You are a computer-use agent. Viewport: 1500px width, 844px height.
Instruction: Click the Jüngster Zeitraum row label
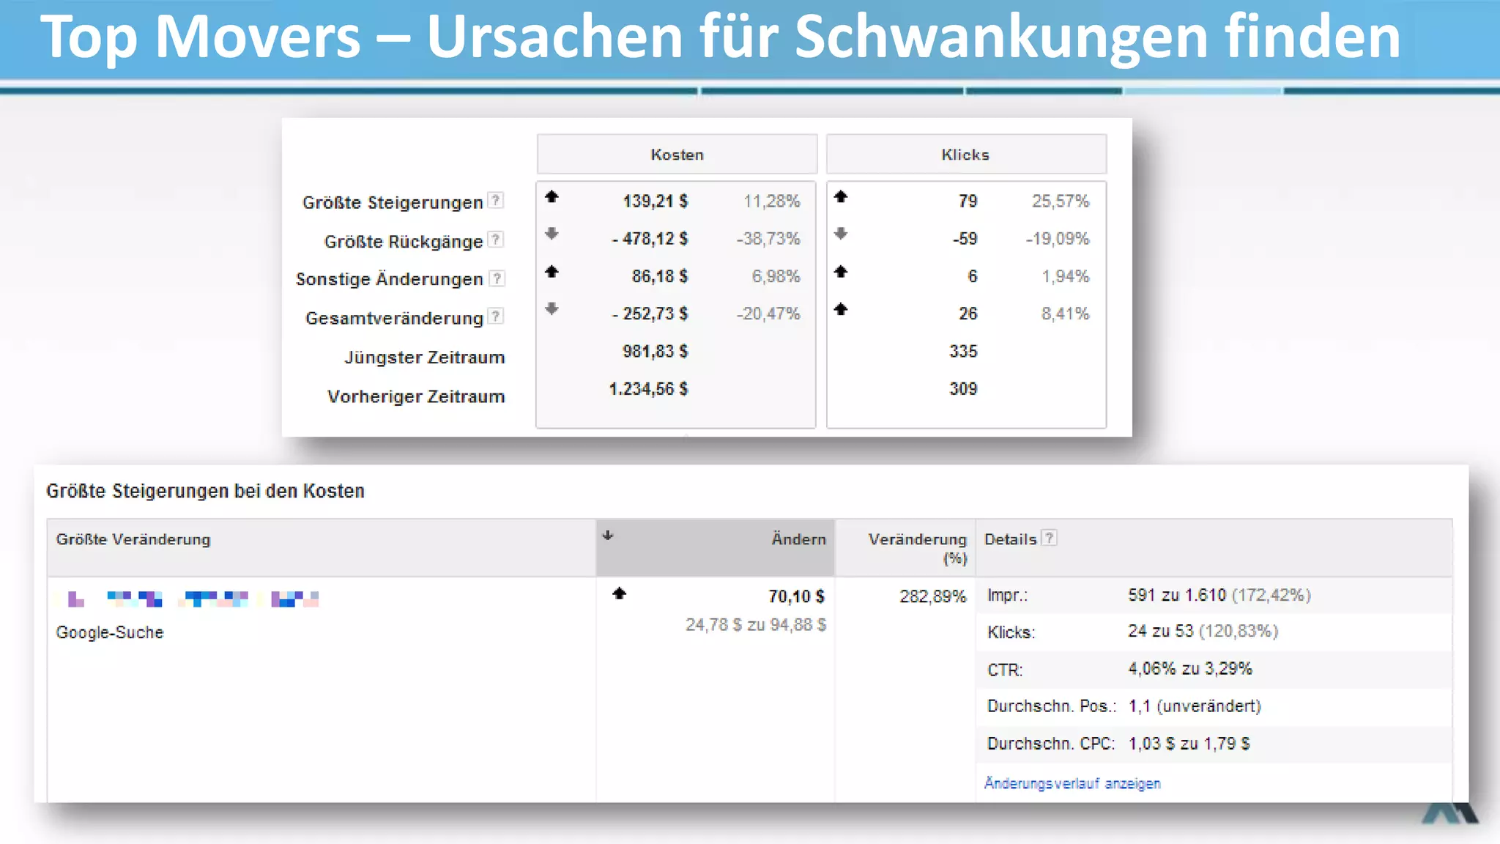(425, 358)
